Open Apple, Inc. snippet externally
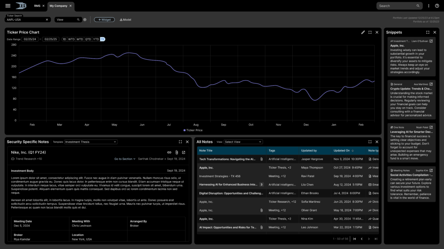This screenshot has width=444, height=249. 431,41
